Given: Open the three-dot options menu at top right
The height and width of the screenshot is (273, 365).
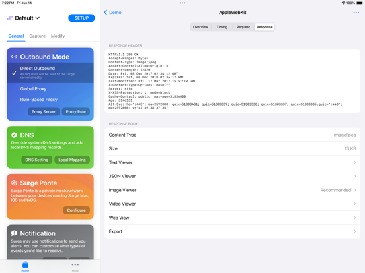Looking at the screenshot, I should pyautogui.click(x=356, y=13).
